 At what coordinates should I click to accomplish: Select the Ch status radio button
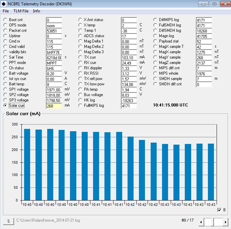(5, 68)
